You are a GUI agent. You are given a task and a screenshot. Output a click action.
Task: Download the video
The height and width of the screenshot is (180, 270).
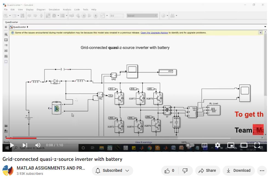tap(238, 170)
